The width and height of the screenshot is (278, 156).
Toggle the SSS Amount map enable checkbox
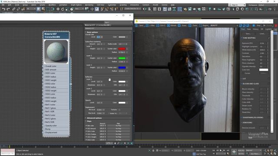click(x=86, y=129)
